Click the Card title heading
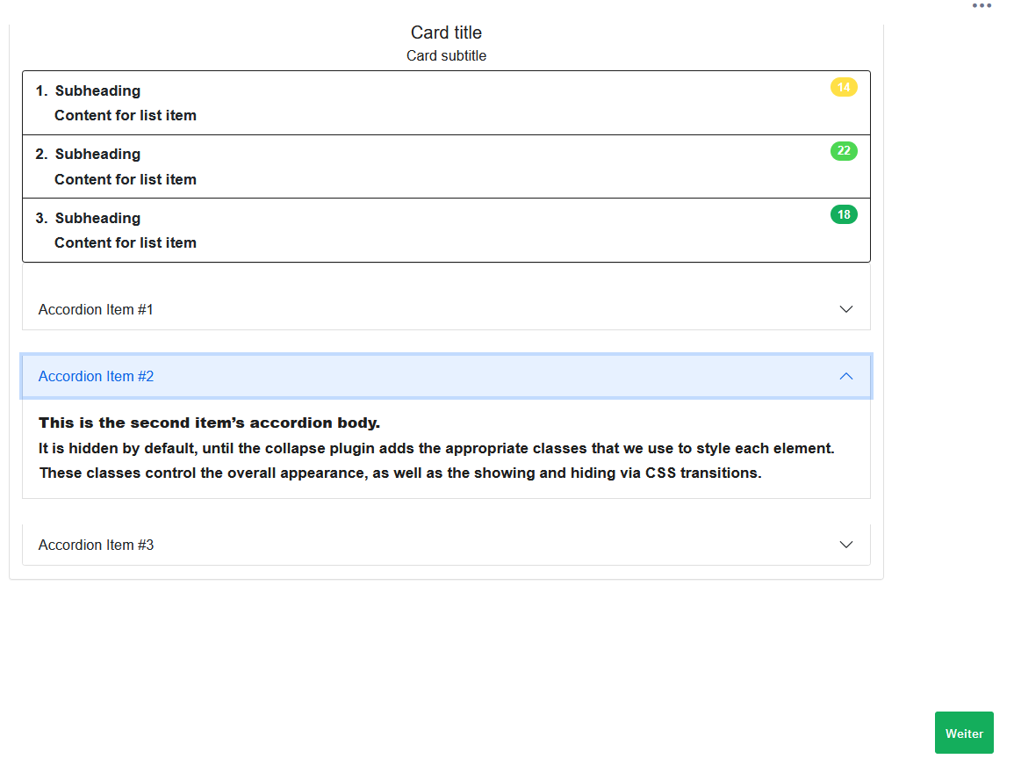Viewport: 1014px width, 766px height. tap(446, 33)
